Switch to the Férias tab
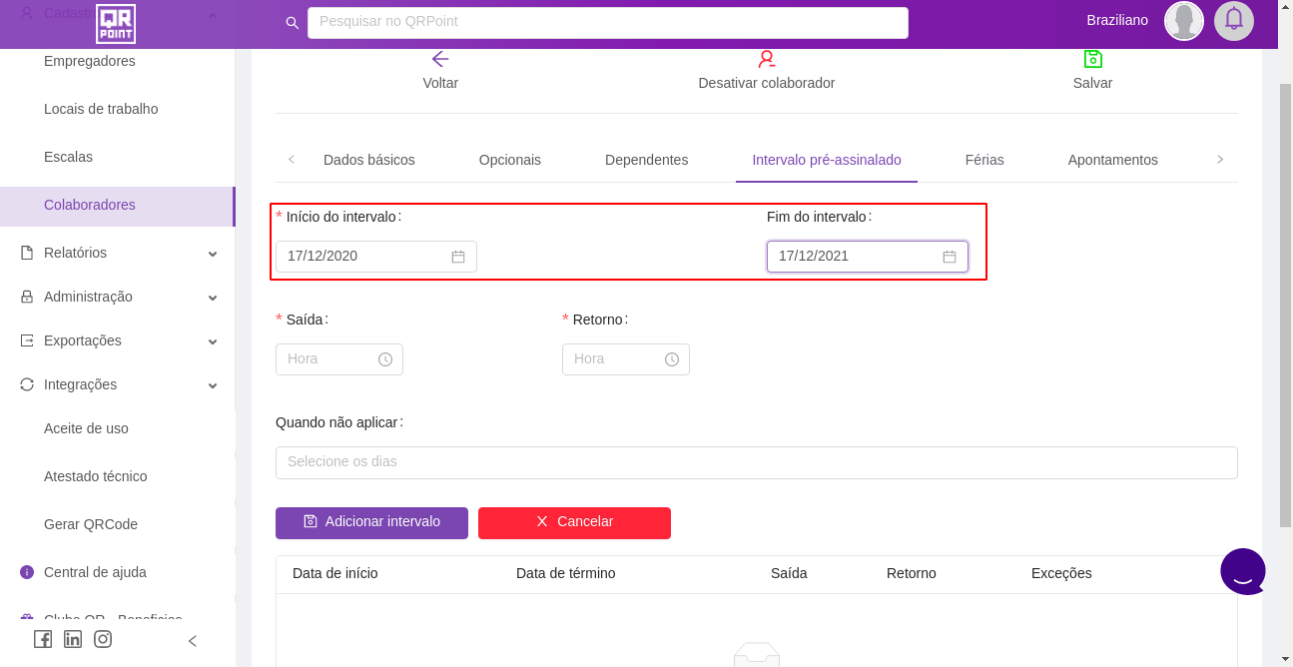 click(984, 160)
